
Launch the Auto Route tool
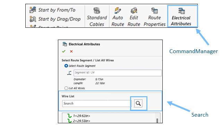point(118,17)
